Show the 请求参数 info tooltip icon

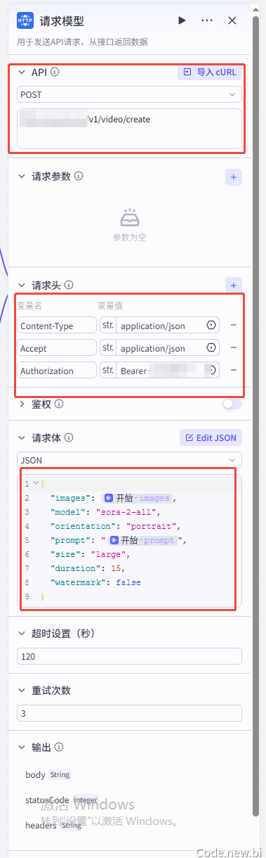[79, 177]
